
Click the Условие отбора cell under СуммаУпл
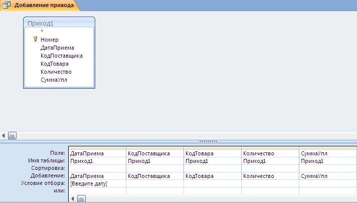click(328, 183)
